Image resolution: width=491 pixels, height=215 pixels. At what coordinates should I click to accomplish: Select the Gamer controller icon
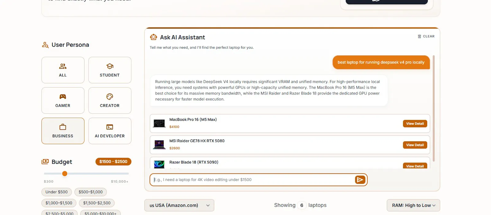(x=63, y=97)
